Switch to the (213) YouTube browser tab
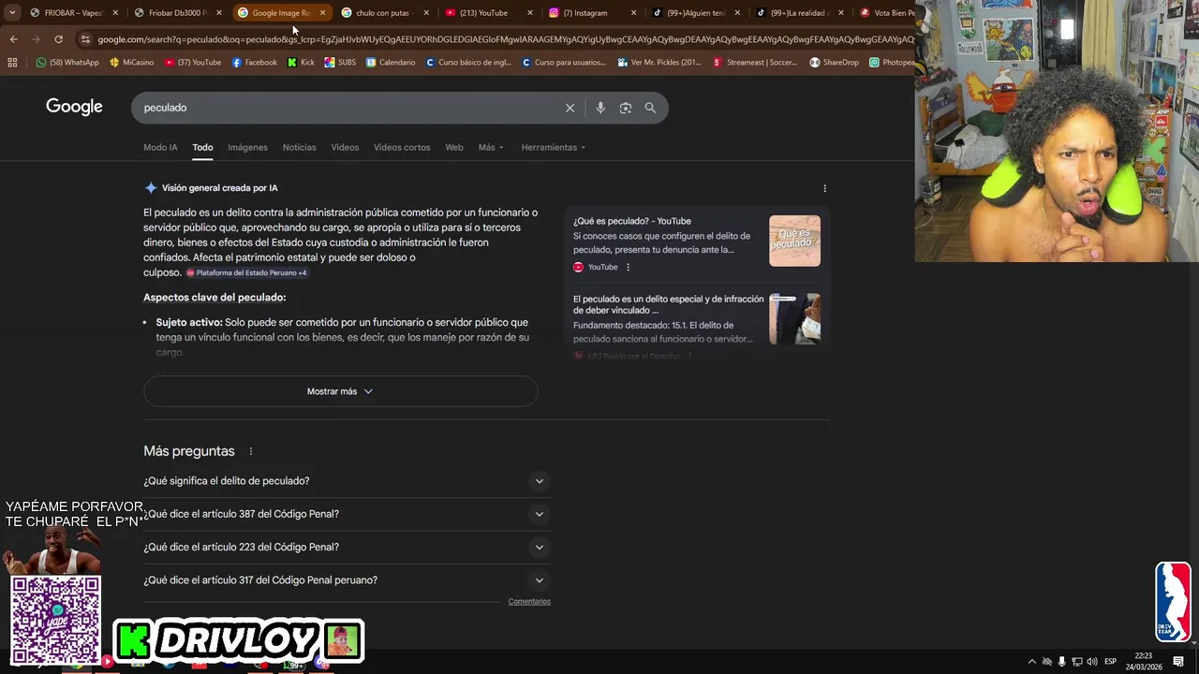Screen dimensions: 1199x674 tap(487, 13)
